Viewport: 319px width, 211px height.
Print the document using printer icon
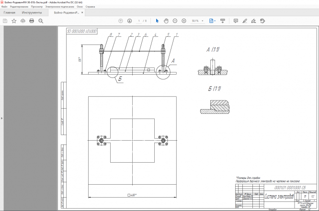(32, 21)
